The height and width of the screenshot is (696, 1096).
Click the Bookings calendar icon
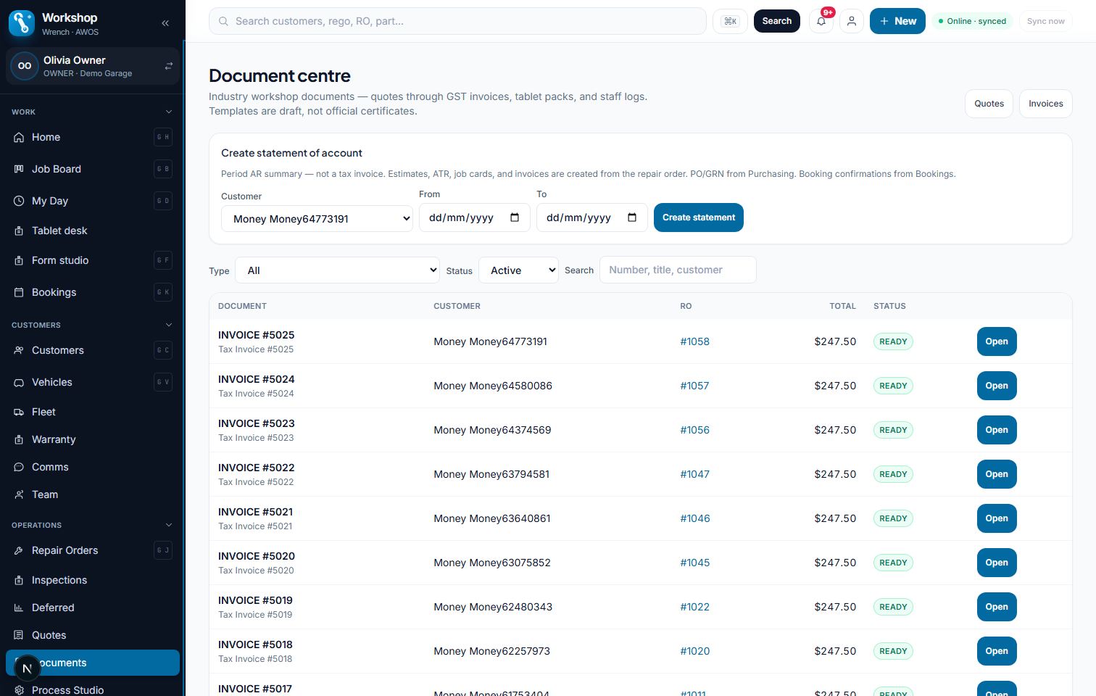point(19,292)
